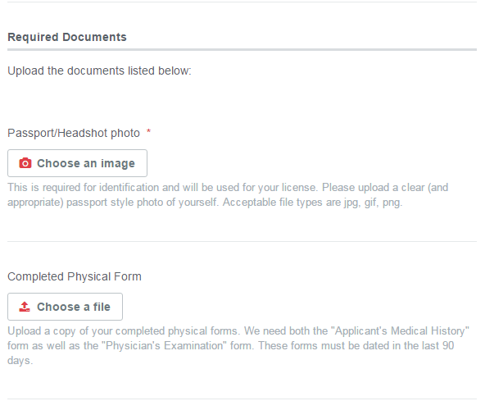Click the red required-field asterisk
Viewport: 485px width, 401px height.
[x=149, y=131]
